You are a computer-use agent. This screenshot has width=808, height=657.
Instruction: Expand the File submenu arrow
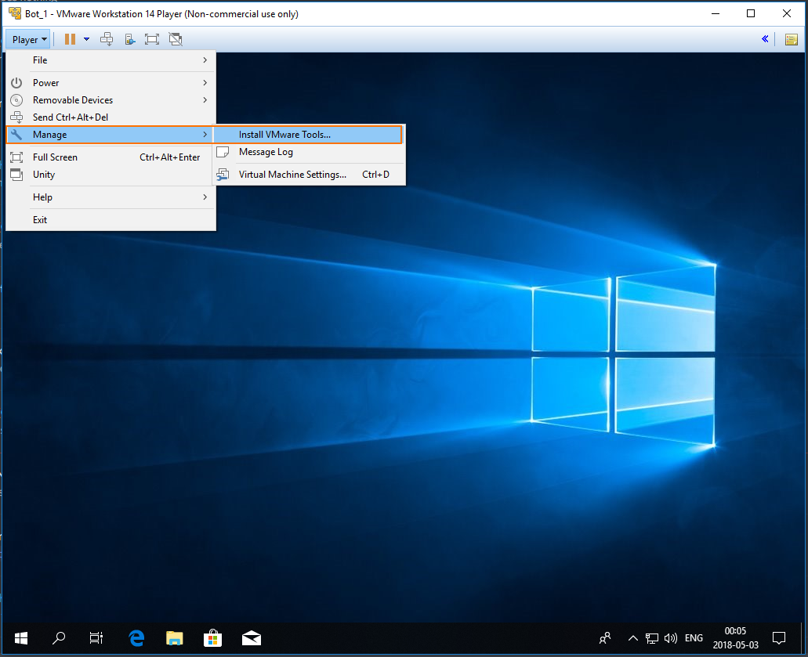(x=205, y=60)
